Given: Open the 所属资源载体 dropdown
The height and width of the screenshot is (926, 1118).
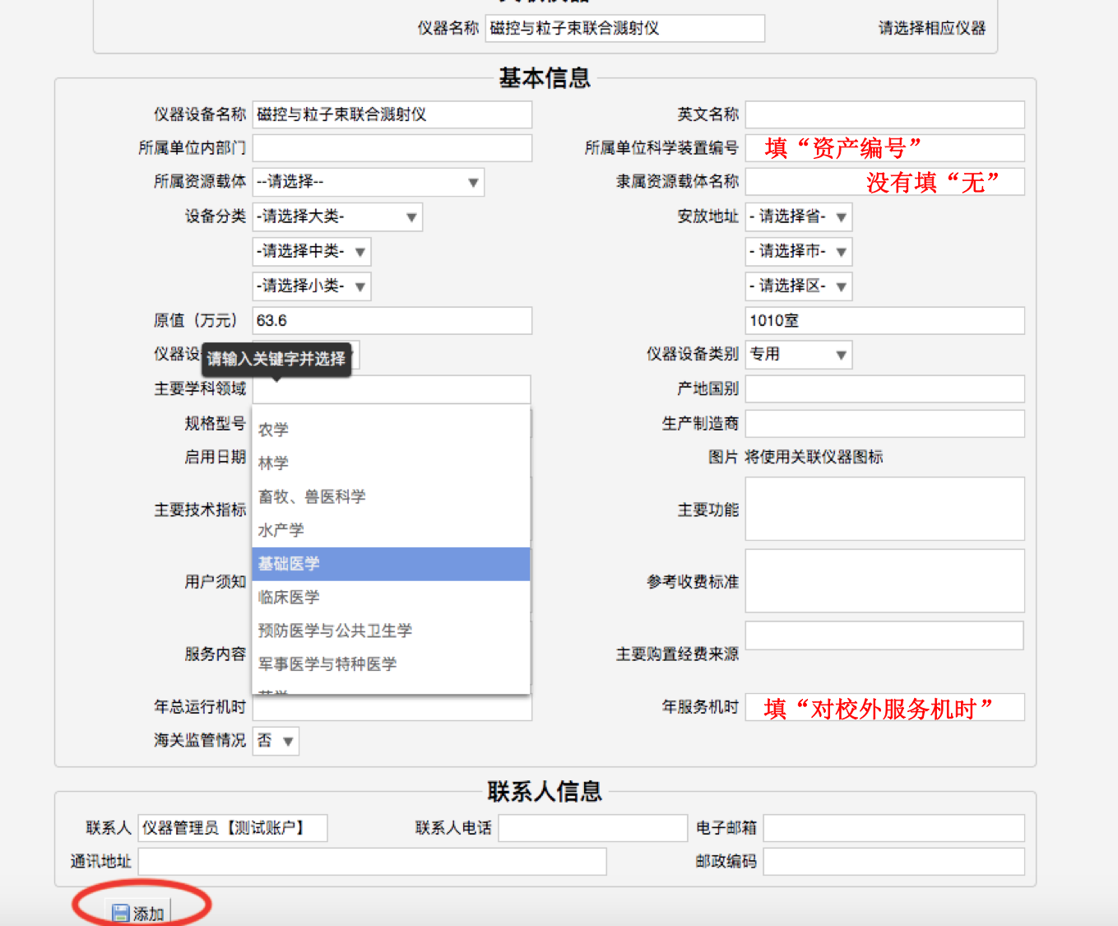Looking at the screenshot, I should pyautogui.click(x=368, y=182).
